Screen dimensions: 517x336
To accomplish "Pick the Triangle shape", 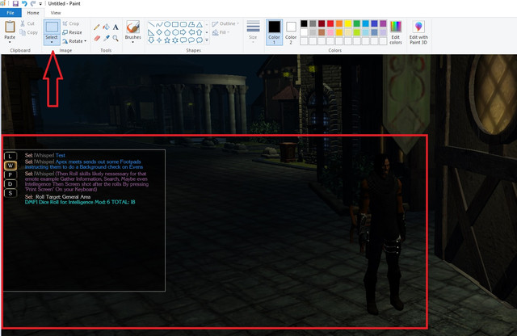I will 200,24.
